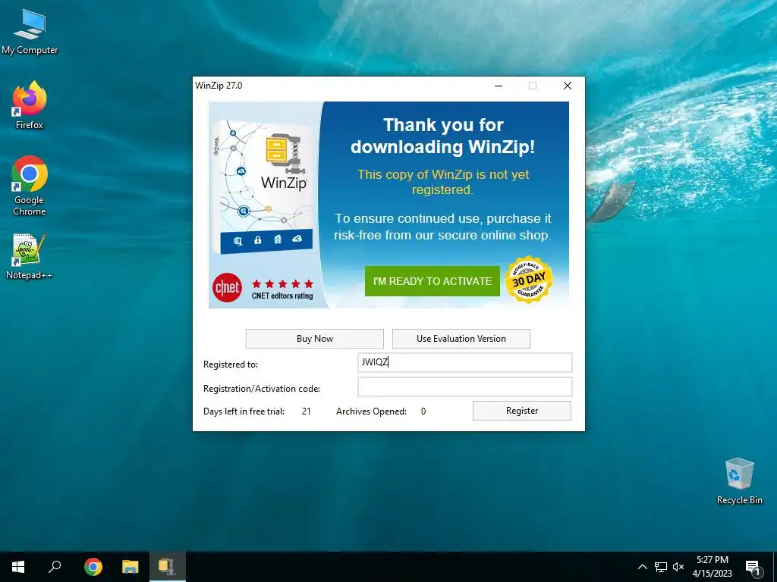Click the 30 day money-back guarantee badge
The width and height of the screenshot is (777, 582).
tap(529, 280)
